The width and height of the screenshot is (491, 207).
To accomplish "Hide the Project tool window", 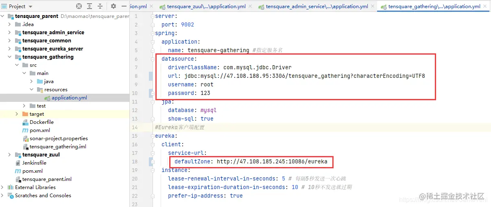I will coord(124,7).
